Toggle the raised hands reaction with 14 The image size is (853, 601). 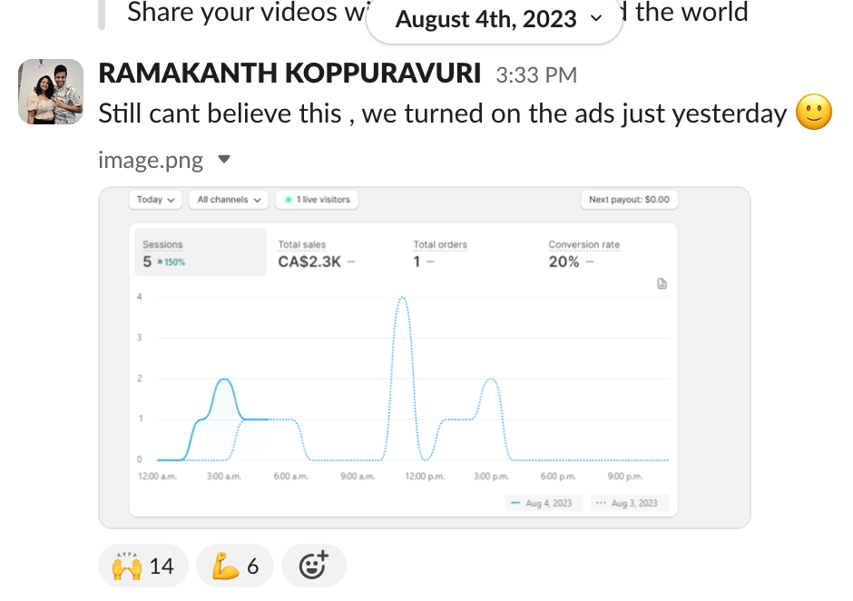click(x=142, y=567)
